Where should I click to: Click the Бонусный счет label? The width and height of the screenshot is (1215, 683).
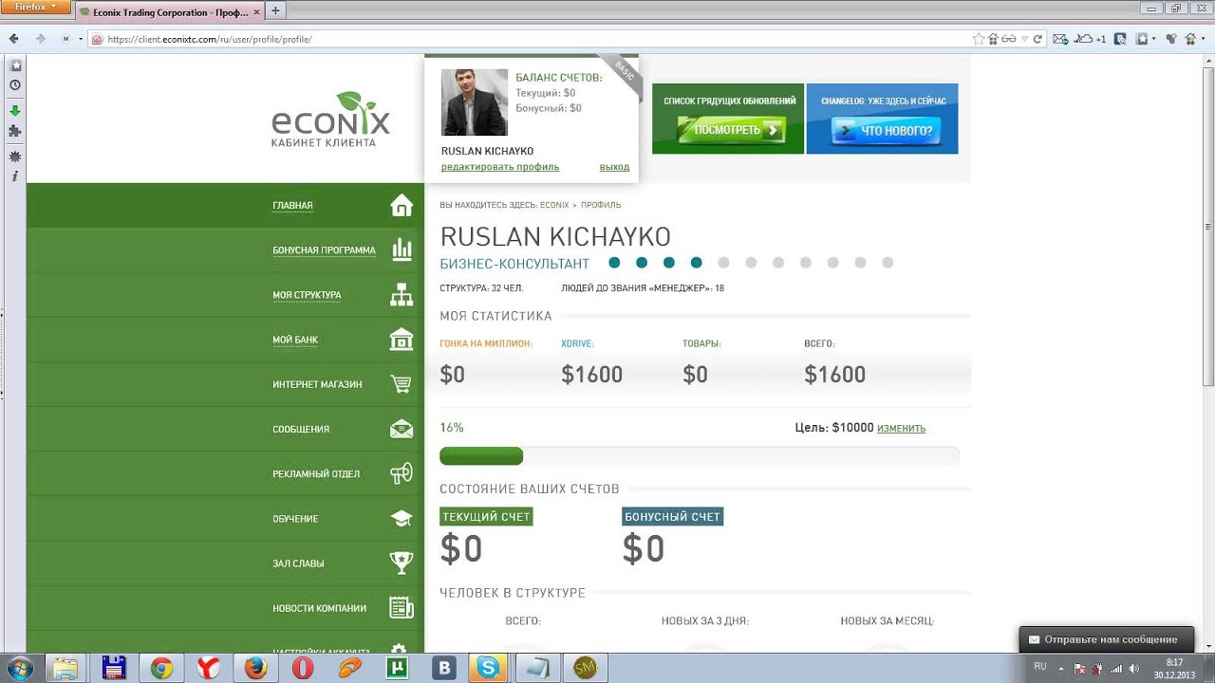click(x=673, y=517)
